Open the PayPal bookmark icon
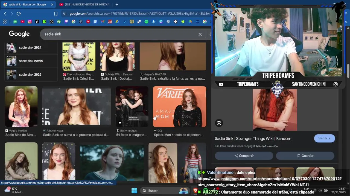This screenshot has width=350, height=196. [124, 22]
